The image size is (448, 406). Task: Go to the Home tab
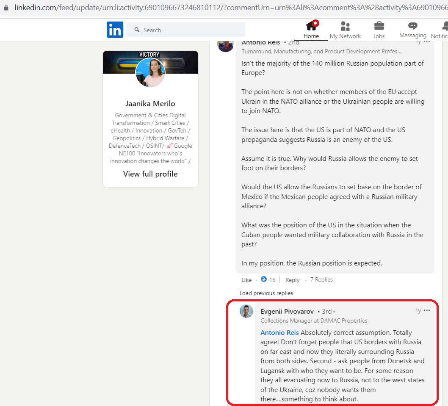click(311, 30)
